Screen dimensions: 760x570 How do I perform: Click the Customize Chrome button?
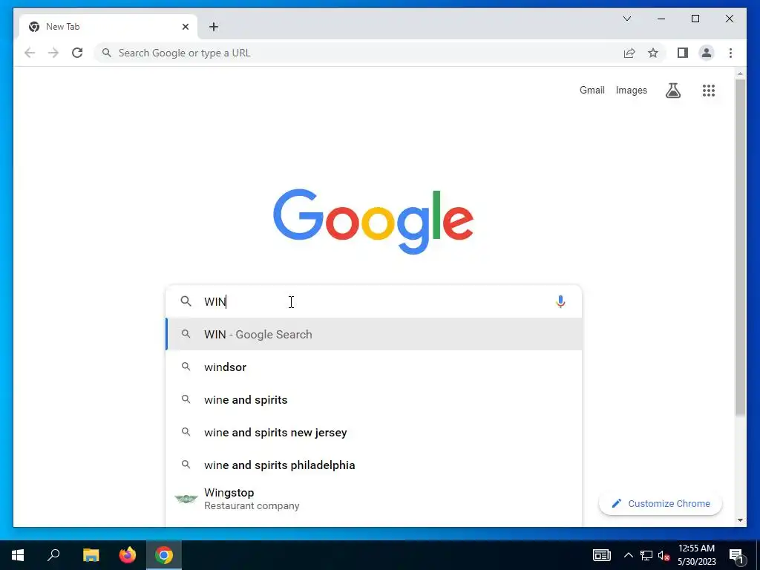661,504
